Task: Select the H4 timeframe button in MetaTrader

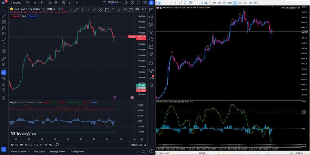Action: click(x=240, y=3)
